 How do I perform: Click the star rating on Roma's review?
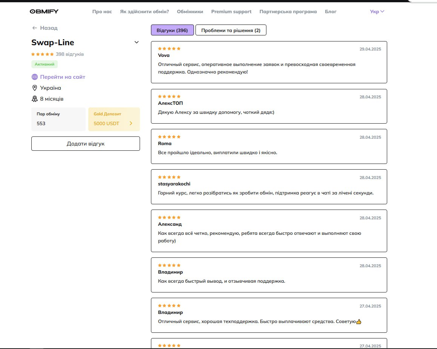pos(169,137)
